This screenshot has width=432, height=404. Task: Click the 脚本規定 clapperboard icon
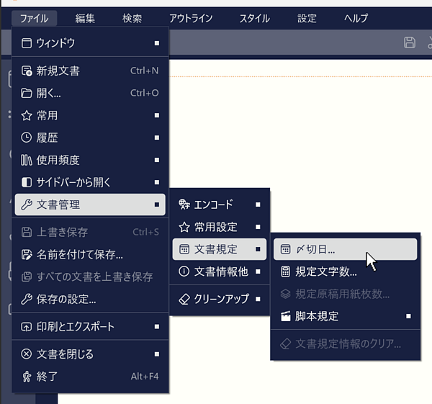click(285, 316)
